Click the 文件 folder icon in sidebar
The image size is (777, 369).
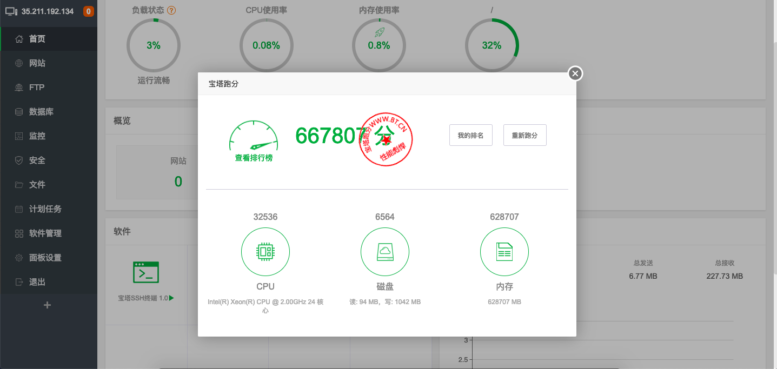point(19,185)
